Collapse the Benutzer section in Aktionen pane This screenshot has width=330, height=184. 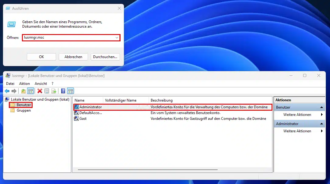tap(321, 107)
